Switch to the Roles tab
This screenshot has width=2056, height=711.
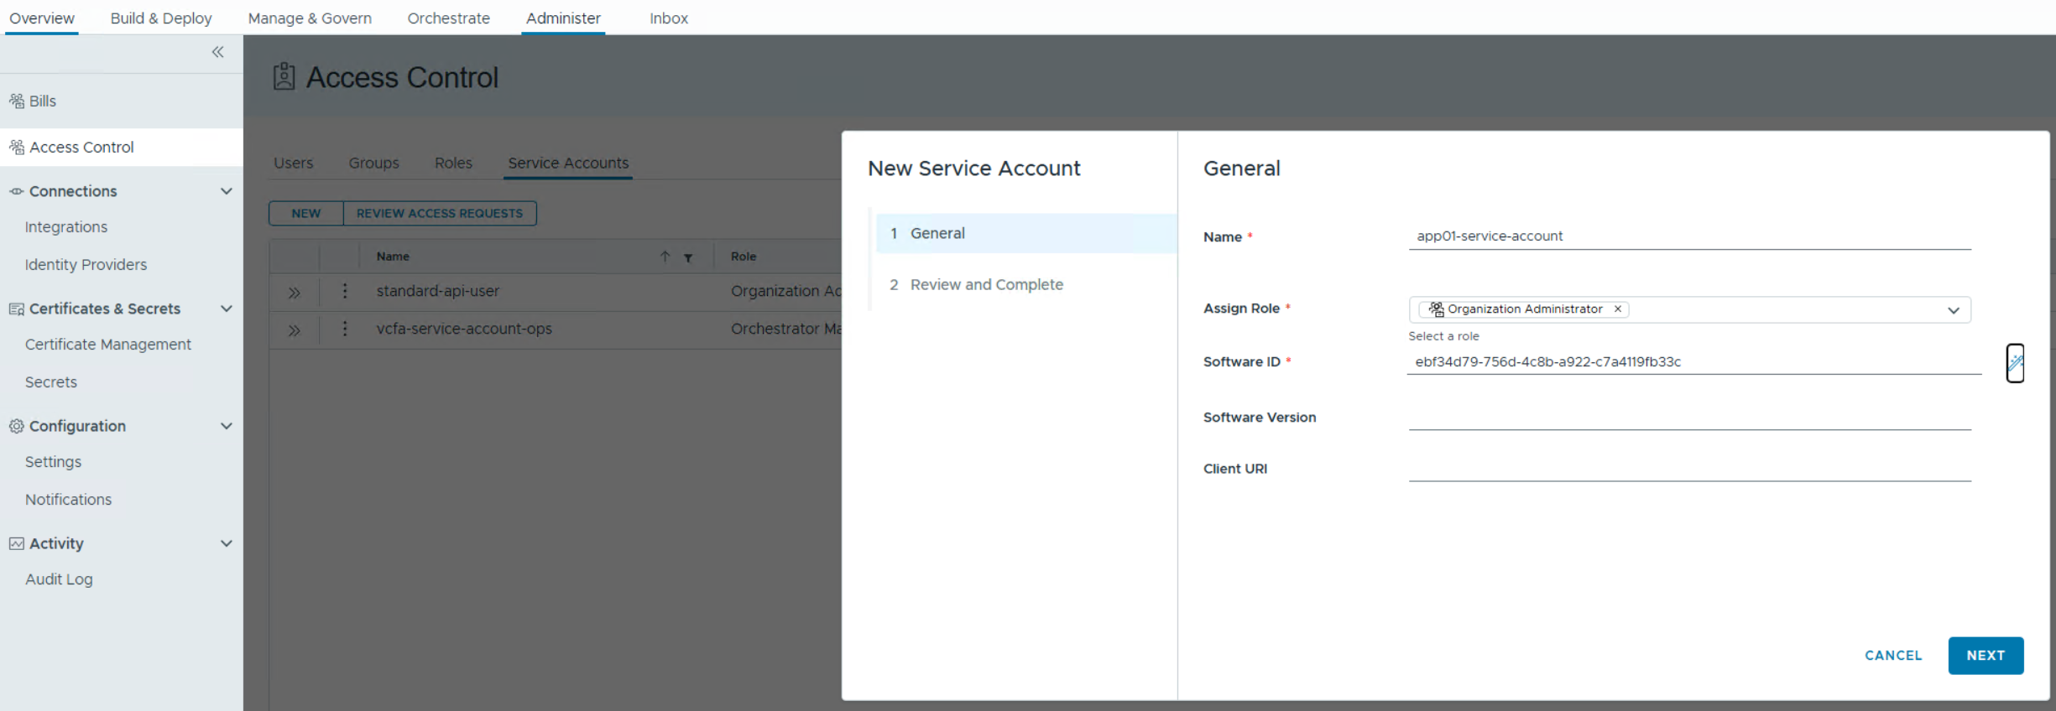click(x=453, y=163)
